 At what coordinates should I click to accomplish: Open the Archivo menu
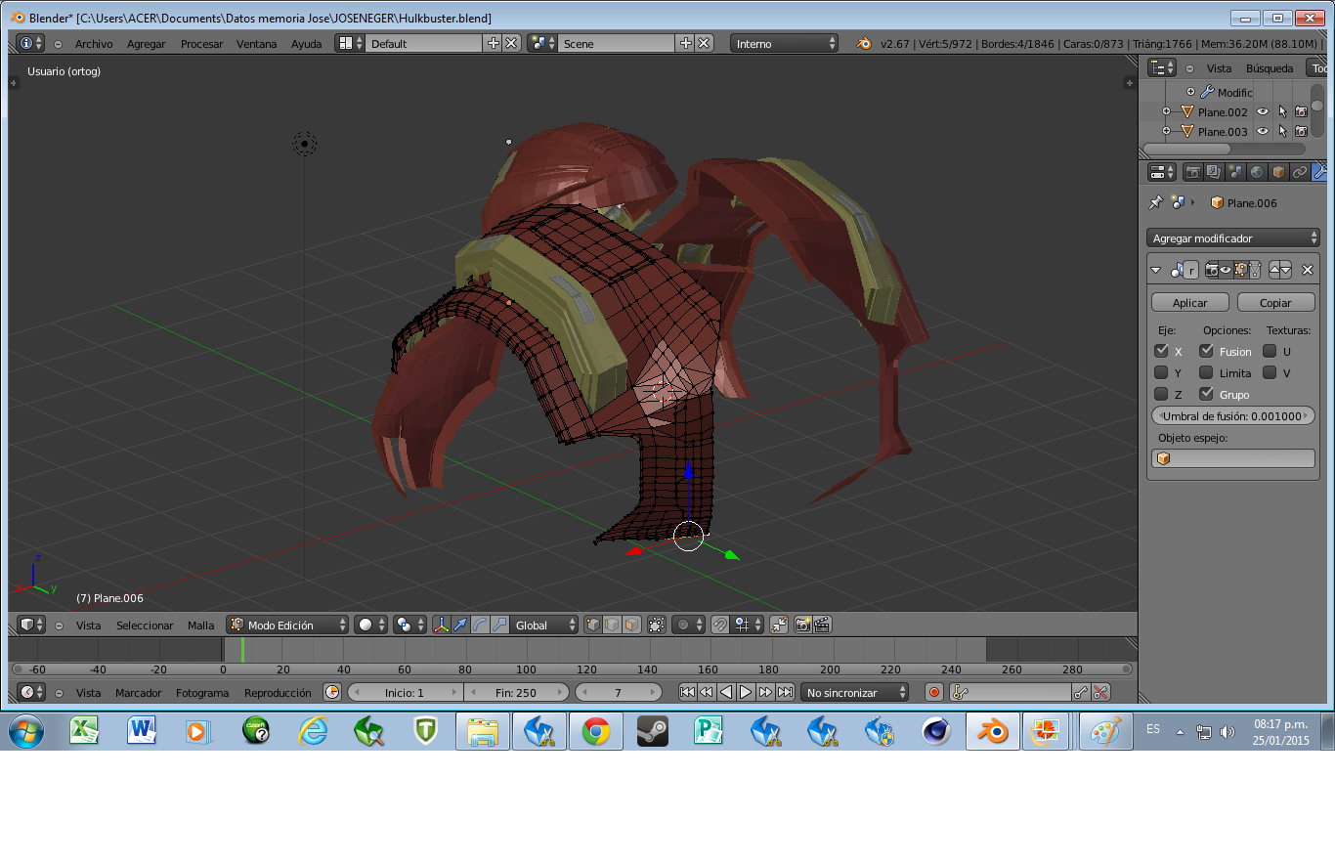click(94, 44)
